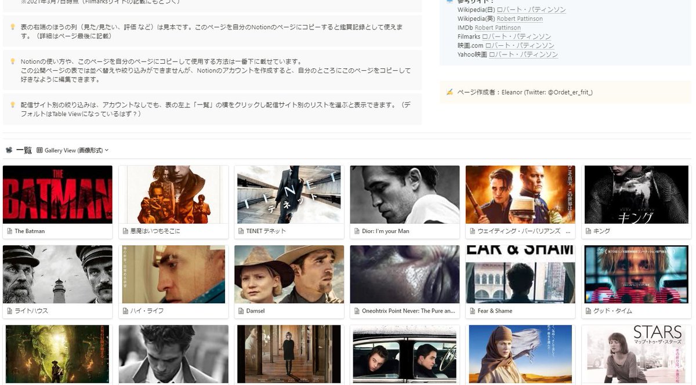This screenshot has width=696, height=385.
Task: Open the STARS マップ・トゥ・ザ・スターズ poster thumbnail
Action: [x=636, y=354]
